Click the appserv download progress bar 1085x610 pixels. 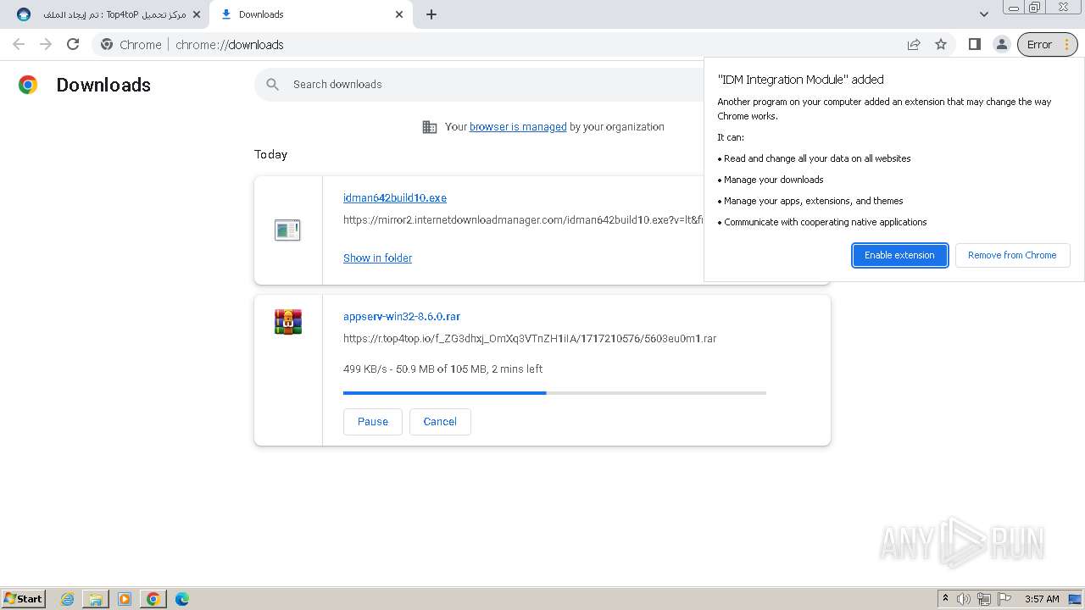coord(554,393)
